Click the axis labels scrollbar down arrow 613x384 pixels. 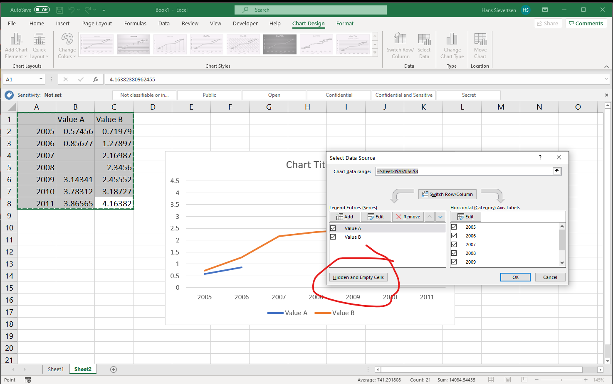[x=562, y=262]
